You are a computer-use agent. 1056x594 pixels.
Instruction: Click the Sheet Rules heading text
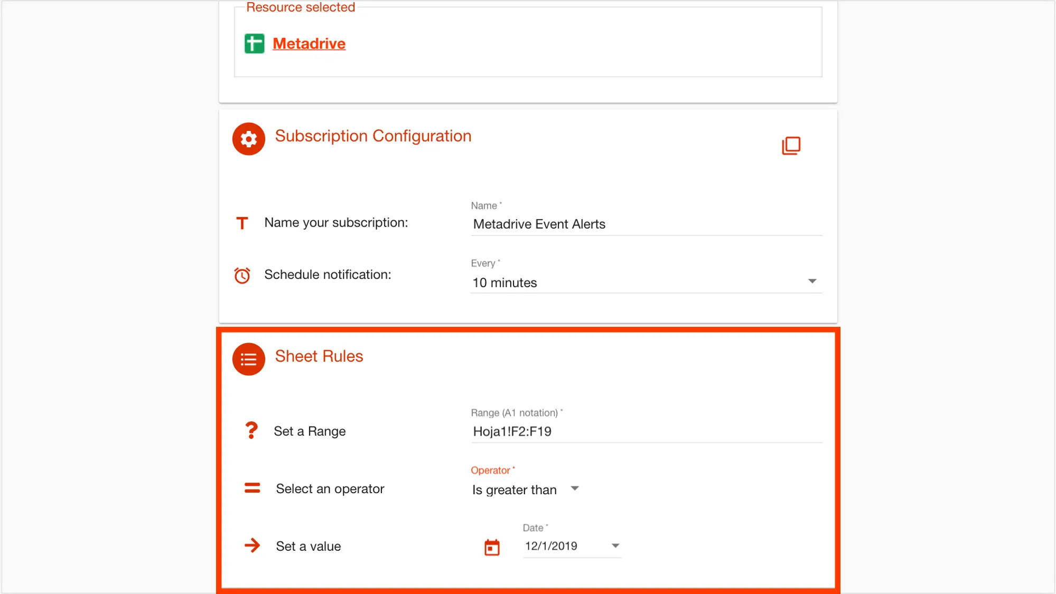click(319, 356)
